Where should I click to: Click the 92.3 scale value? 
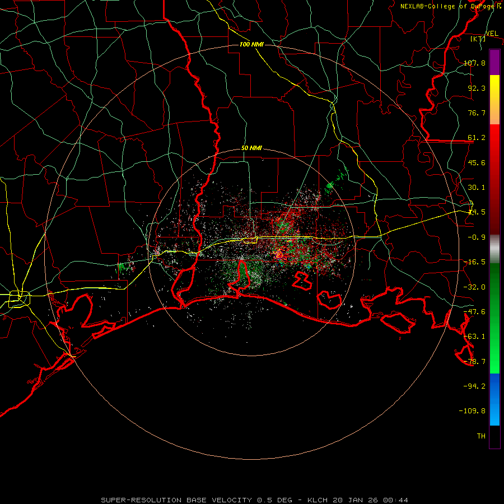477,88
